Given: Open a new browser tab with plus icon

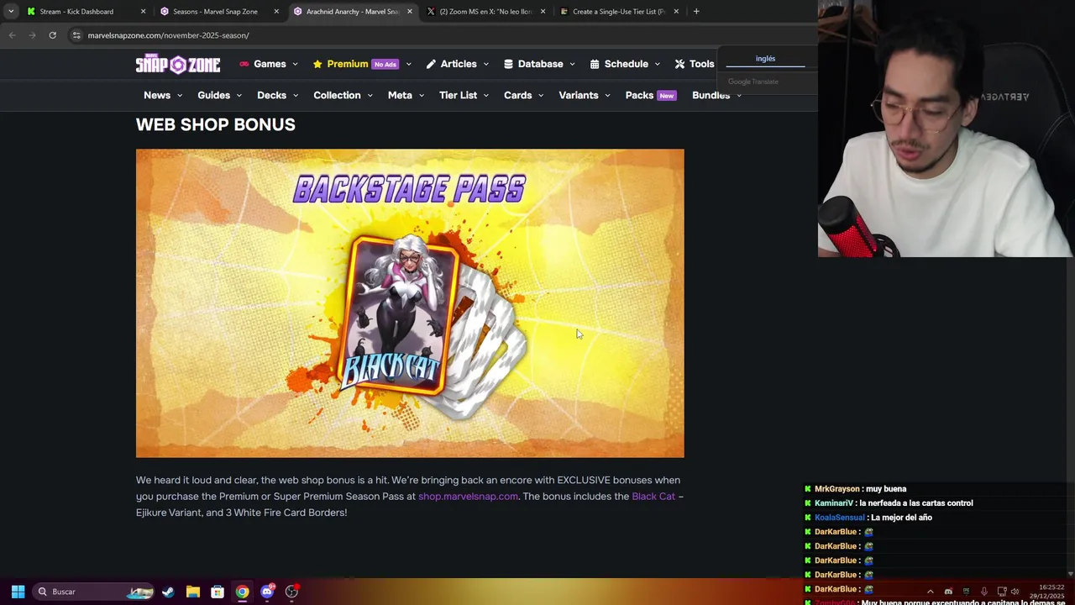Looking at the screenshot, I should pos(696,12).
